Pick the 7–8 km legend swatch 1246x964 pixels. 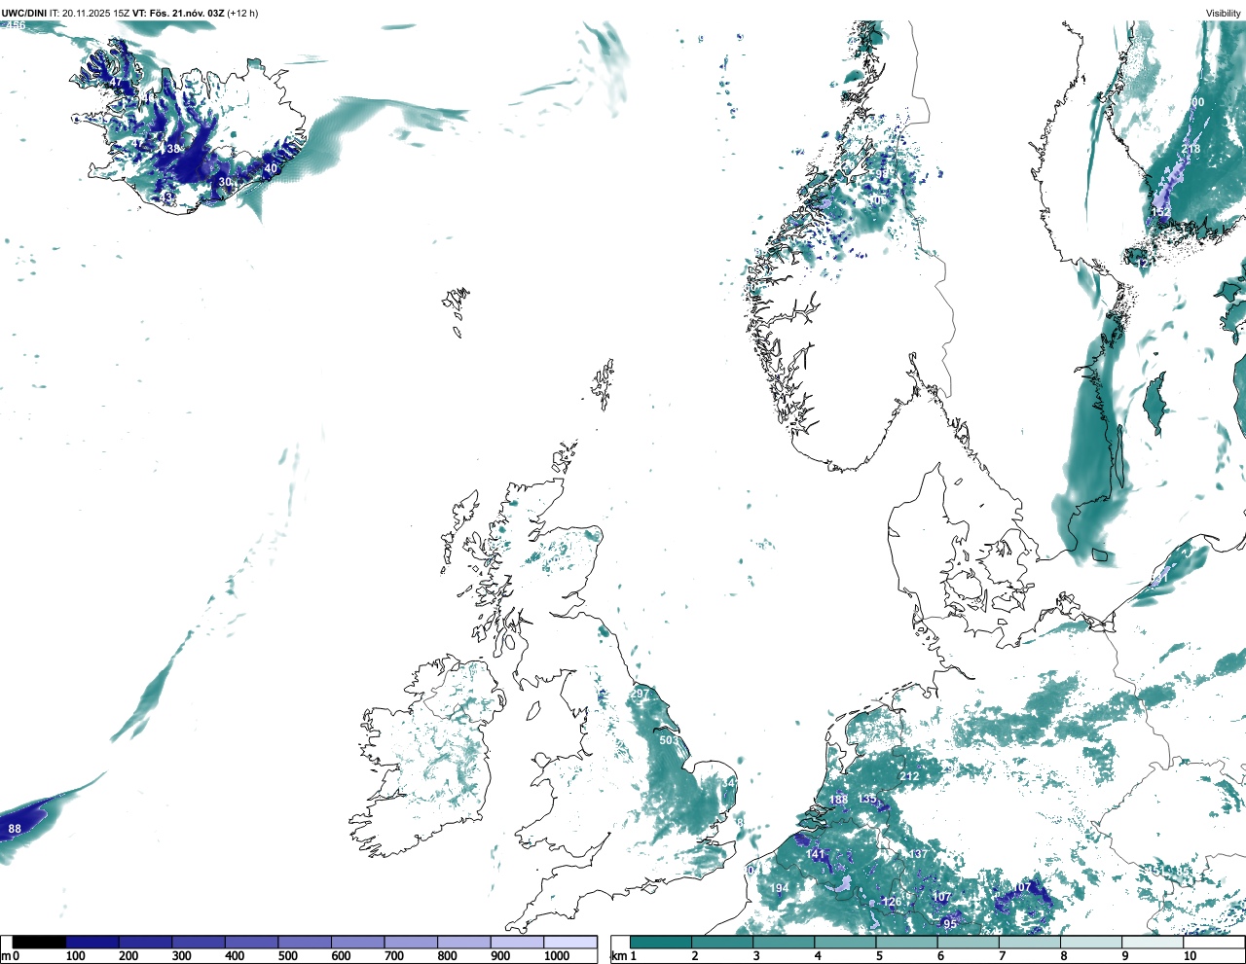(x=1029, y=942)
